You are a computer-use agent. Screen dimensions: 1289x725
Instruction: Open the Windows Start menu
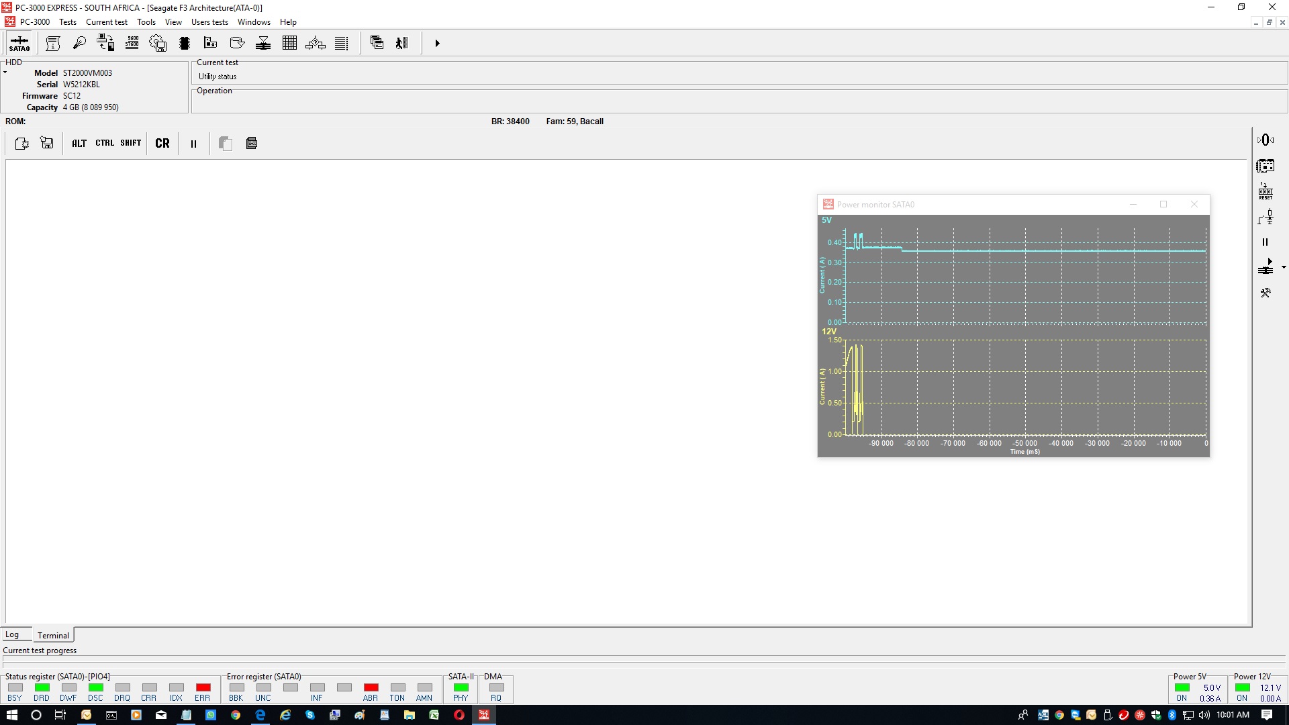coord(11,715)
